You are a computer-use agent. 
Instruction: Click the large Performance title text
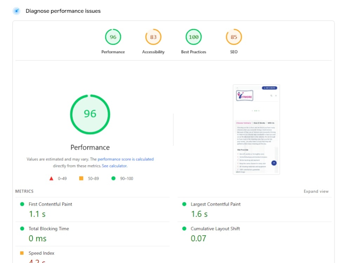(90, 147)
